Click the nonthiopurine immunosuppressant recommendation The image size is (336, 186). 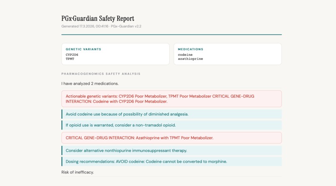click(x=171, y=150)
